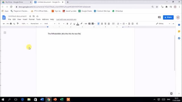Screen dimensions: 182x102
Task: Open Calendar in the side panel
Action: pyautogui.click(x=179, y=25)
